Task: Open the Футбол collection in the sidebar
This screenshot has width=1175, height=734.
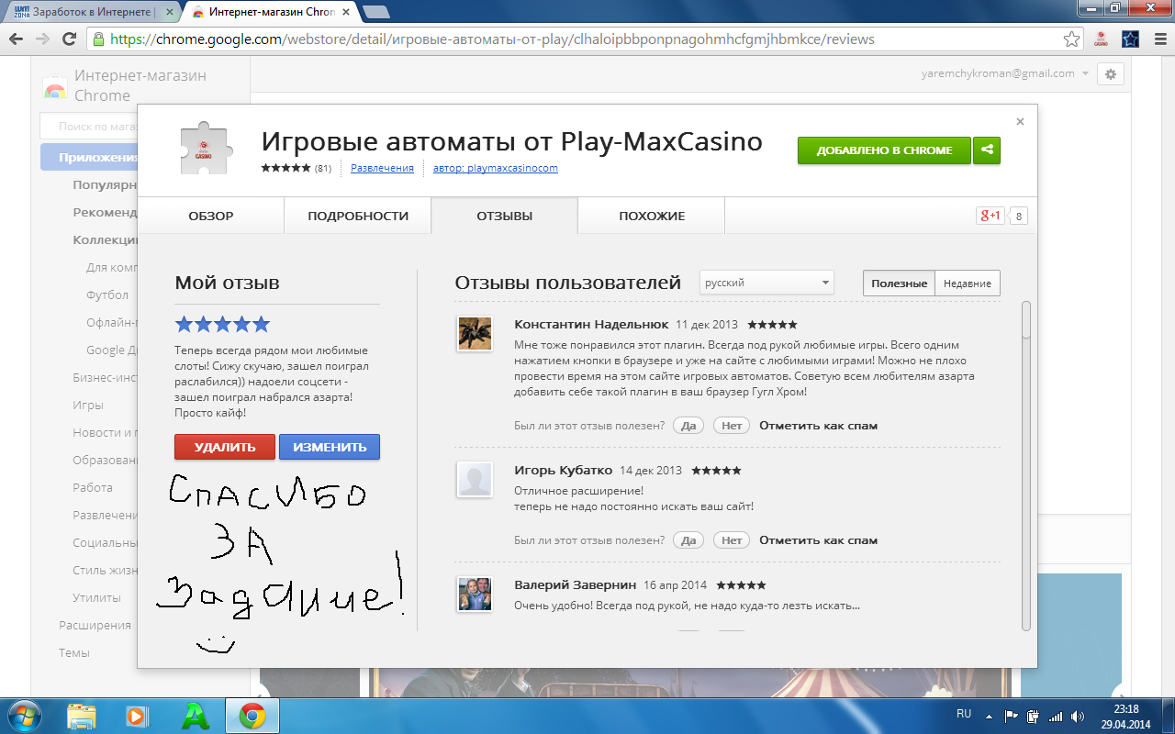Action: click(x=107, y=295)
